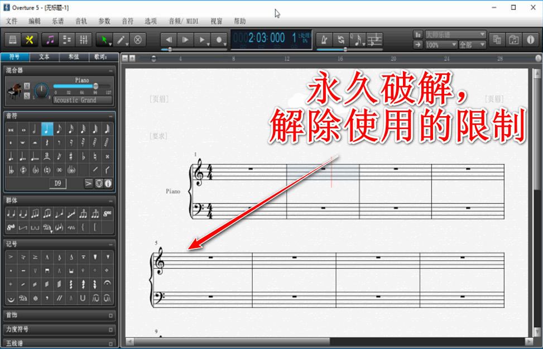Screen dimensions: 543x349
Task: Rewind playback with the back button
Action: [169, 40]
